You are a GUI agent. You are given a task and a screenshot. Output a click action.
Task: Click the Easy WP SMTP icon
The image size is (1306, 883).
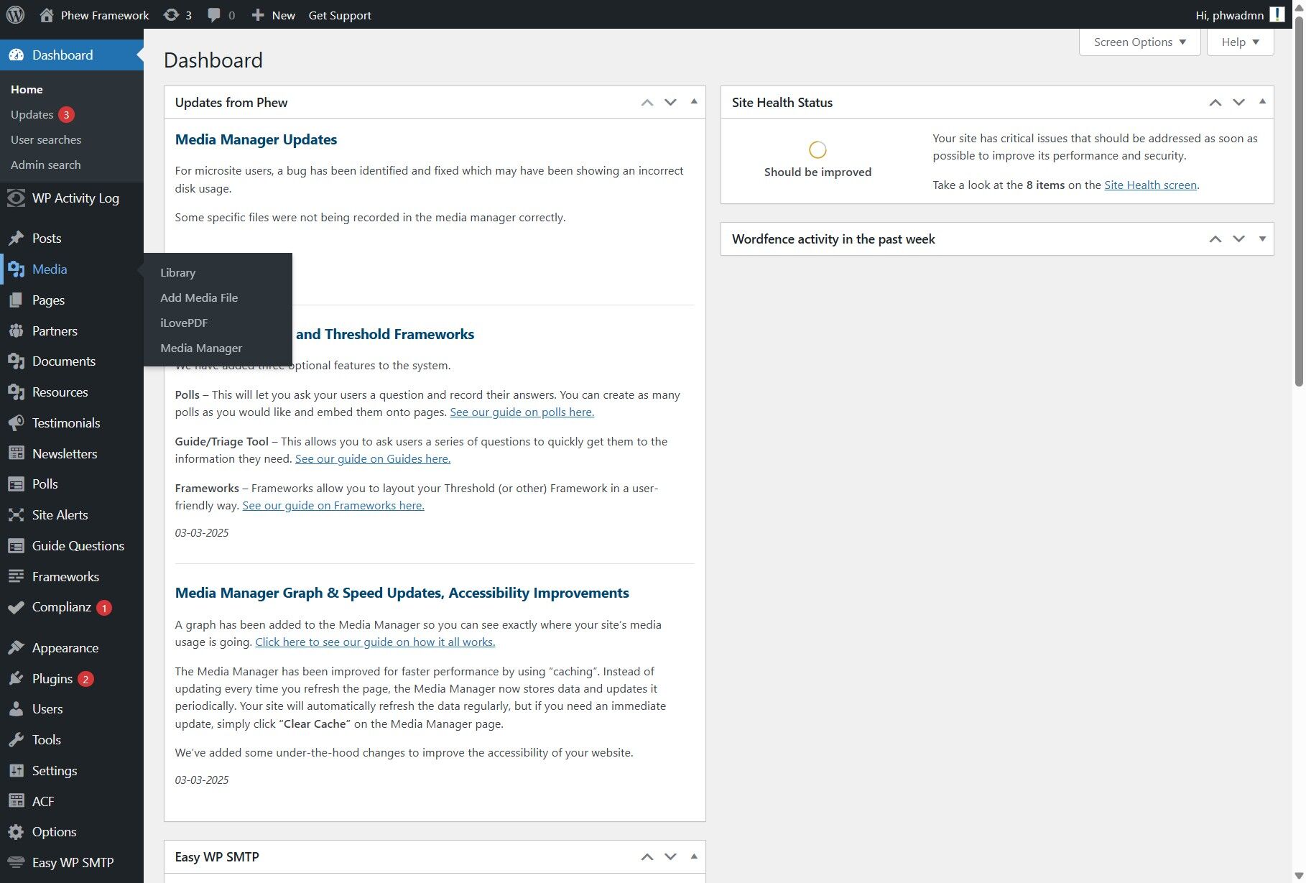[16, 863]
